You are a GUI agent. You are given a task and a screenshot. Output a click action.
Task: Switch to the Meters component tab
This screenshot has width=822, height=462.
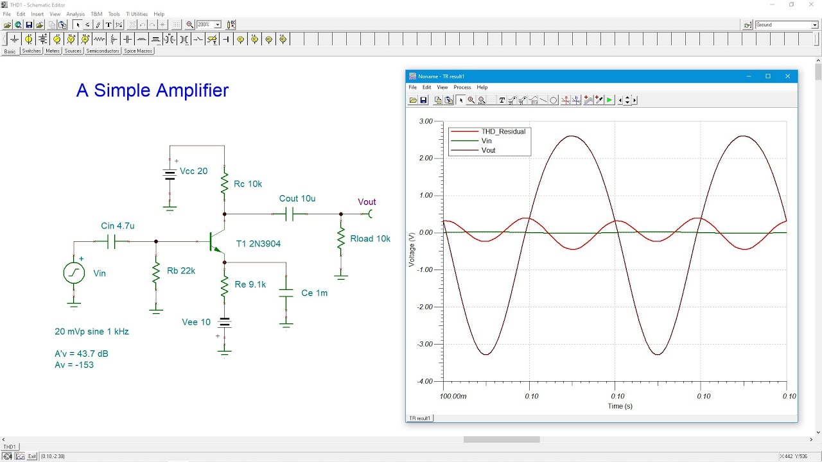click(x=53, y=51)
